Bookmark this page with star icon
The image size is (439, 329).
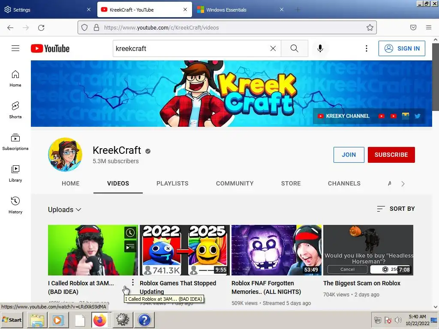pyautogui.click(x=370, y=27)
